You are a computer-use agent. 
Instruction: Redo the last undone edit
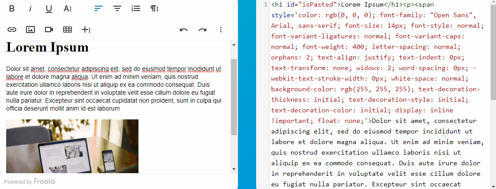click(x=202, y=30)
